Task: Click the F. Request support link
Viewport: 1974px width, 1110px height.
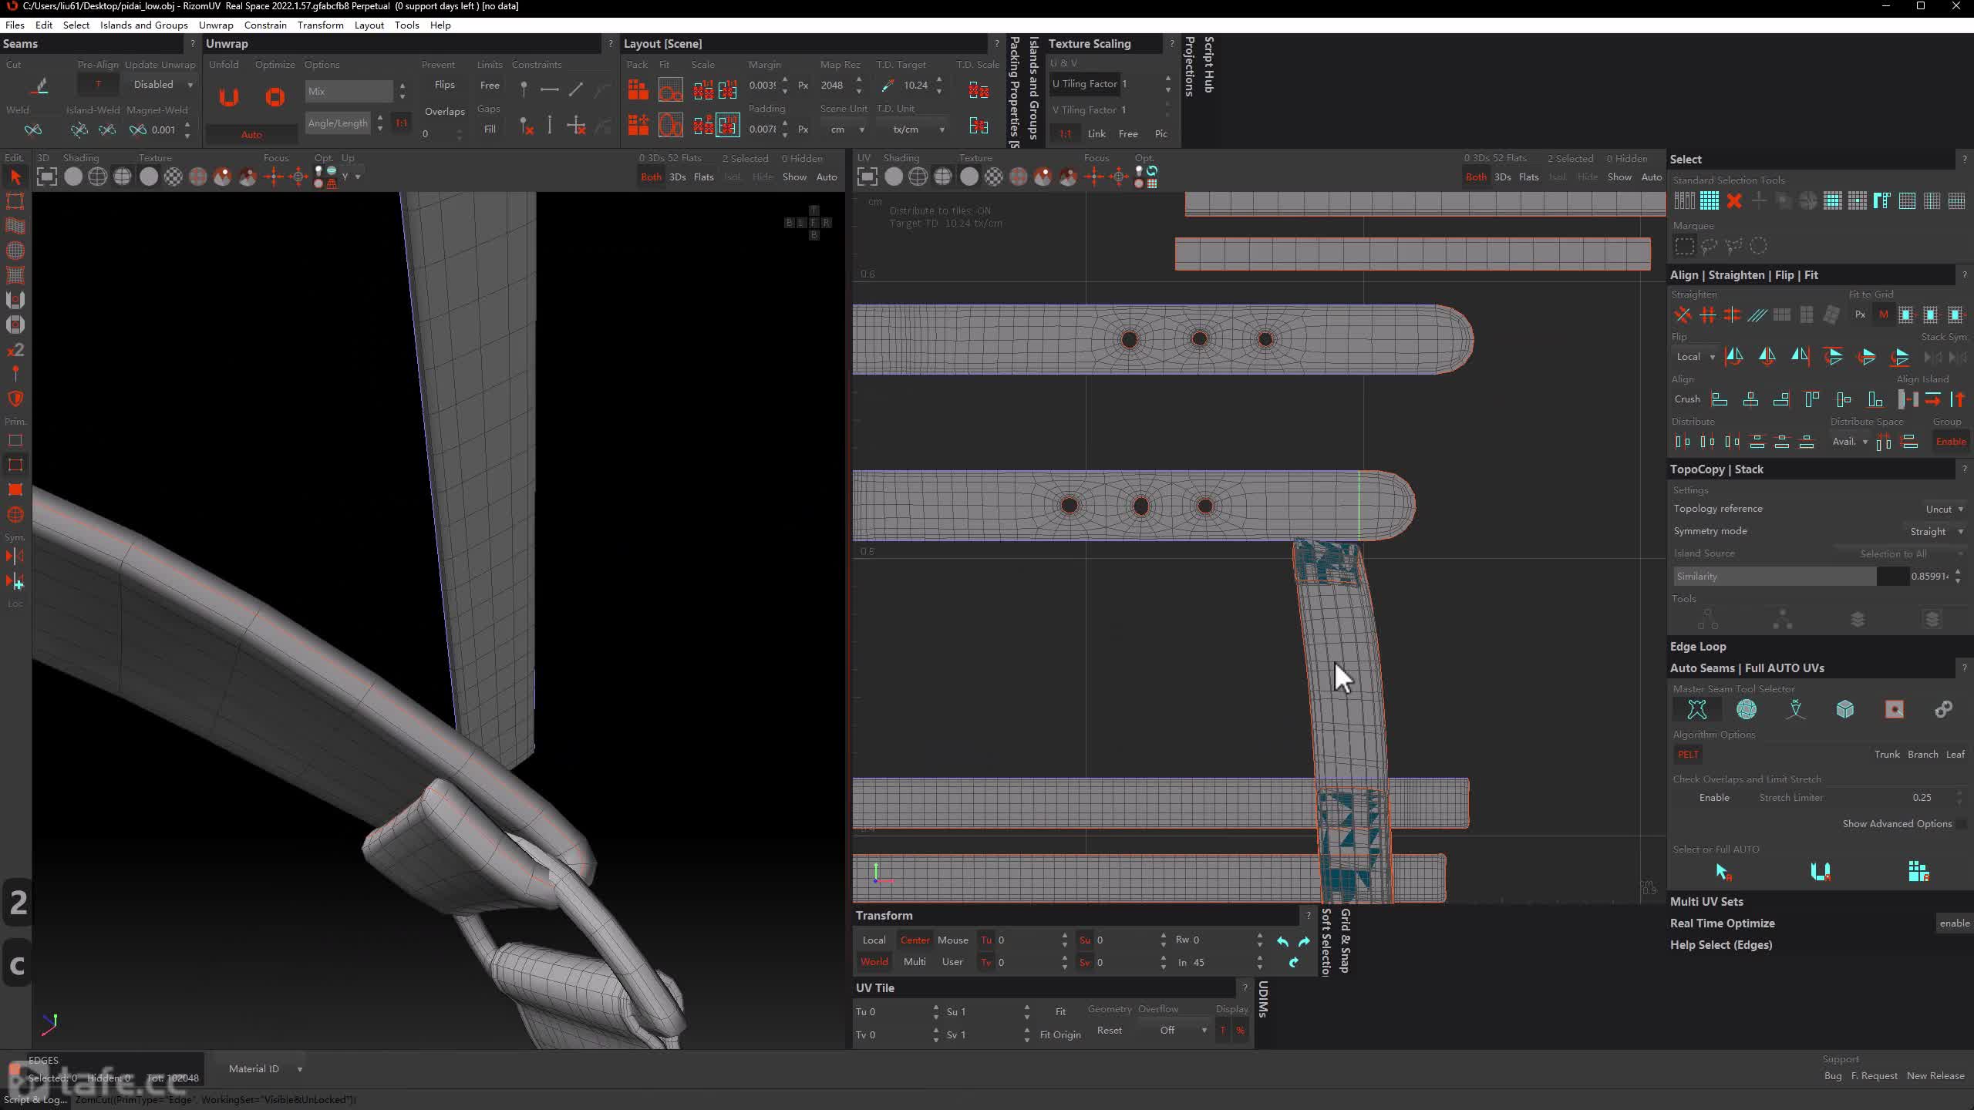Action: coord(1874,1076)
